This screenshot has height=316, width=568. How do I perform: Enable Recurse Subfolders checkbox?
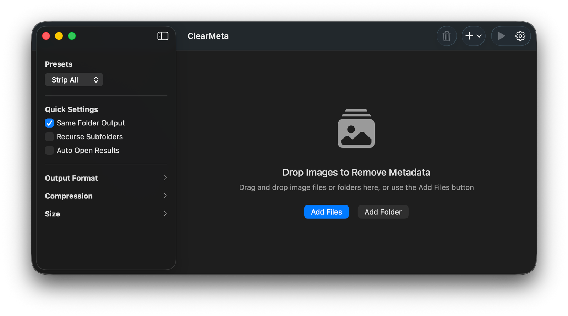coord(49,137)
